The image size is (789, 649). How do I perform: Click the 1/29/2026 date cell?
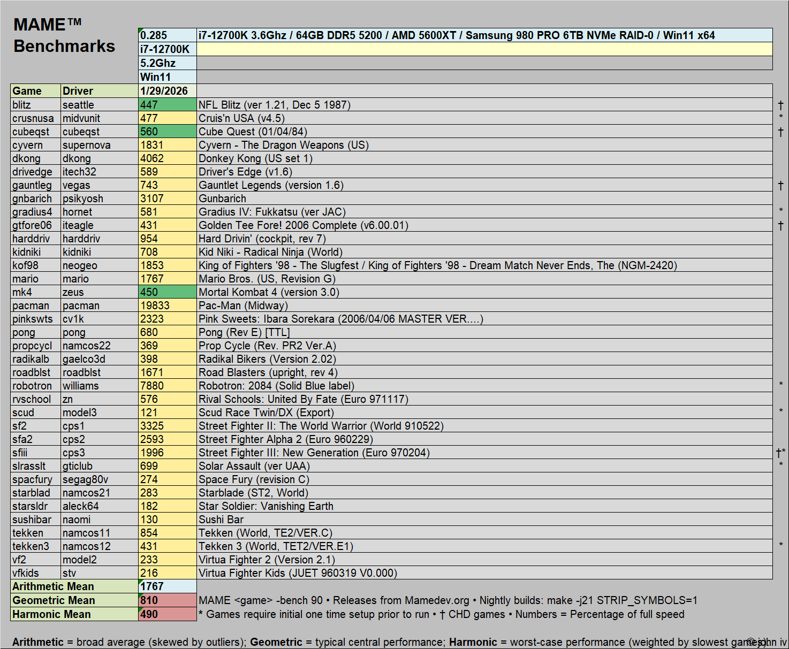tap(167, 91)
